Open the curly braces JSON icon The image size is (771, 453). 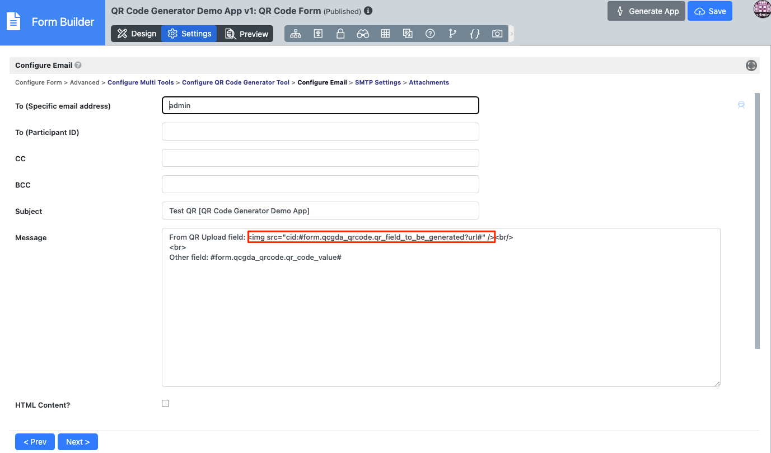475,34
